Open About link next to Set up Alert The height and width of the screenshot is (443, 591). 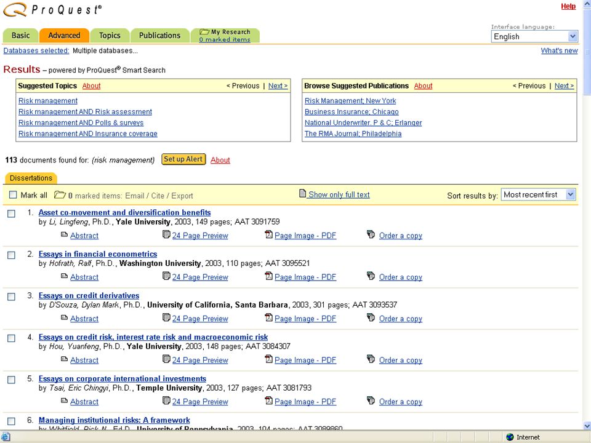point(220,160)
